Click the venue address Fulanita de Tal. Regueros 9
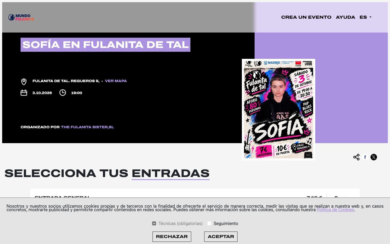Image resolution: width=390 pixels, height=244 pixels. point(66,81)
